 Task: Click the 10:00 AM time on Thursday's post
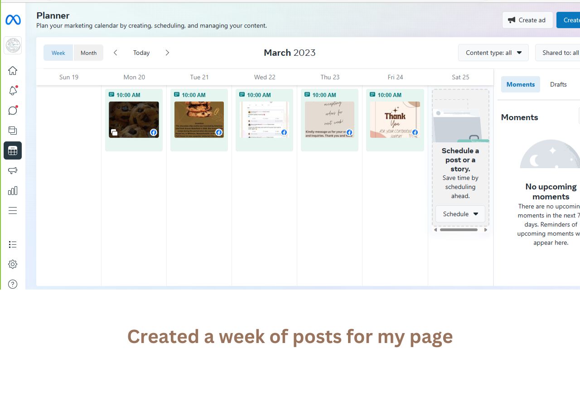point(324,95)
